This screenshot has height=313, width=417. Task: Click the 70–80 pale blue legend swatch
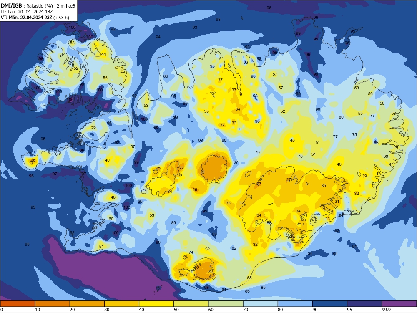tap(260, 304)
